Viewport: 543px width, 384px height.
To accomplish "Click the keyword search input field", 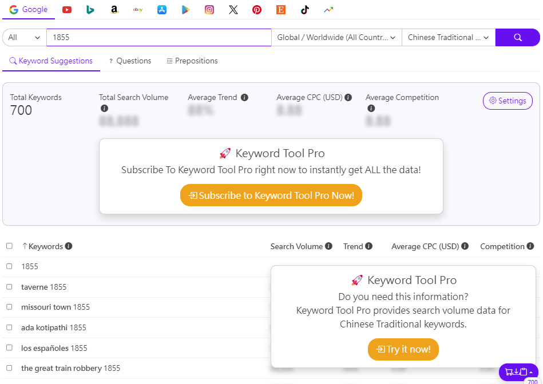I will (159, 37).
